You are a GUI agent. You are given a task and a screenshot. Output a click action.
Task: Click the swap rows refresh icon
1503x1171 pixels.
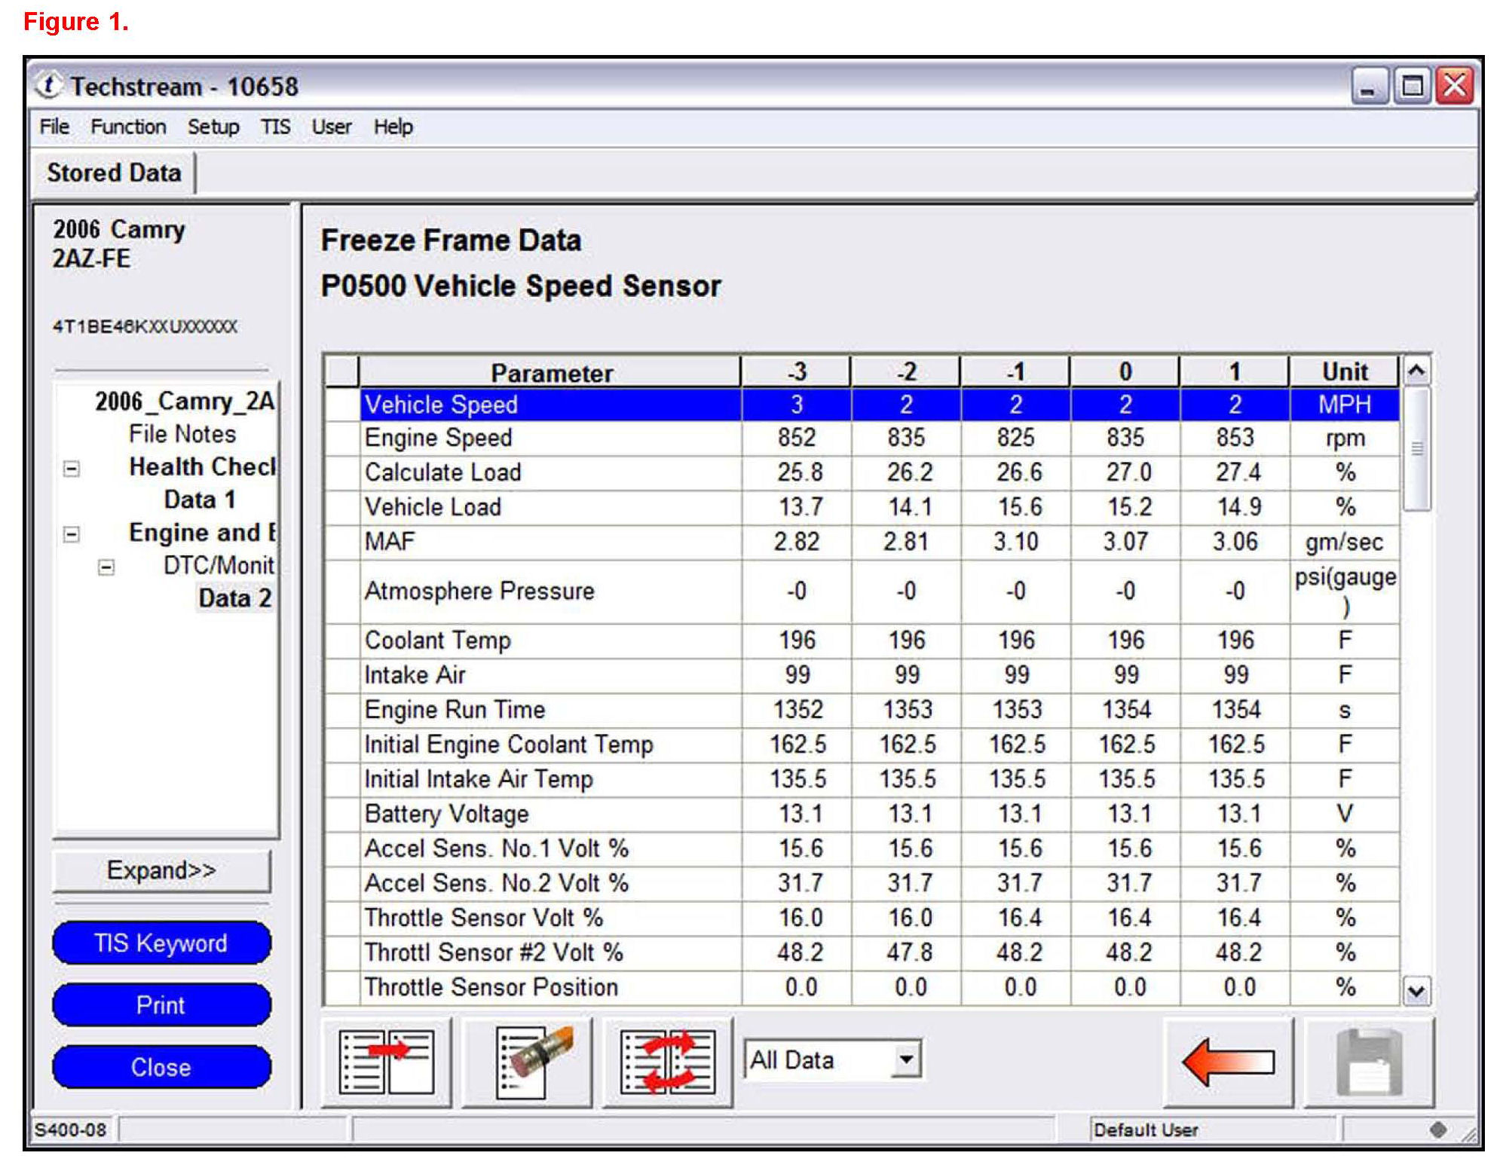(x=667, y=1062)
